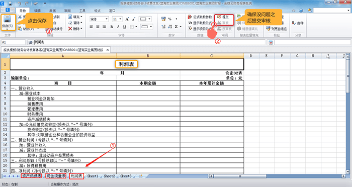Open the top-right search box dropdown
The height and width of the screenshot is (187, 352).
coord(348,11)
